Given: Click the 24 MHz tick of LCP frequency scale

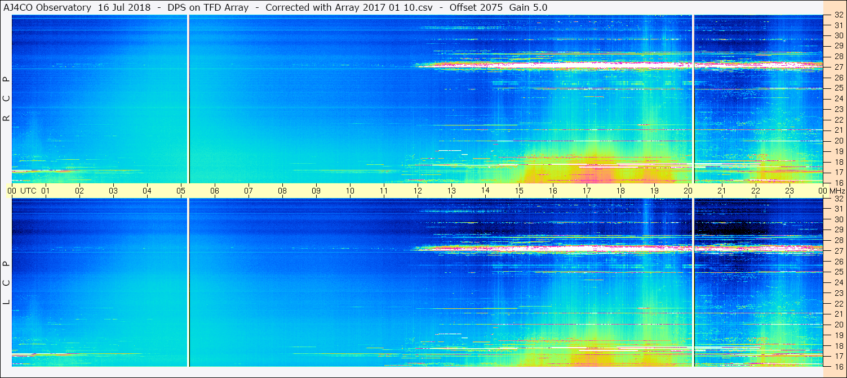Looking at the screenshot, I should pyautogui.click(x=839, y=282).
